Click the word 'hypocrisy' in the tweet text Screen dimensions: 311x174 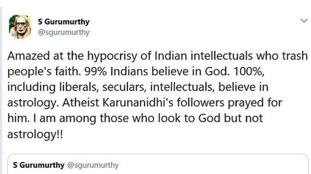[x=112, y=57]
